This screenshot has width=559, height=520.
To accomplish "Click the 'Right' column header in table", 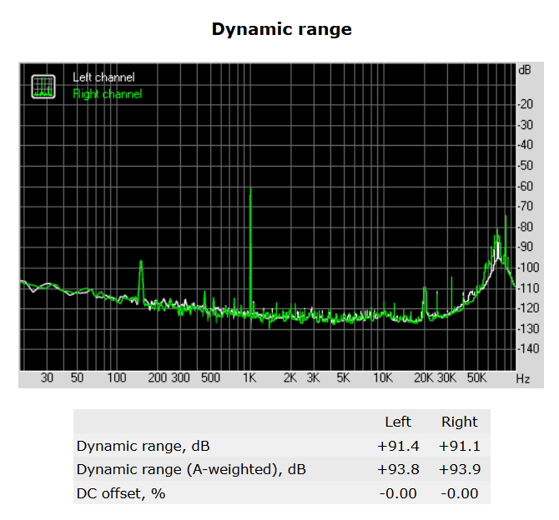I will click(x=459, y=422).
